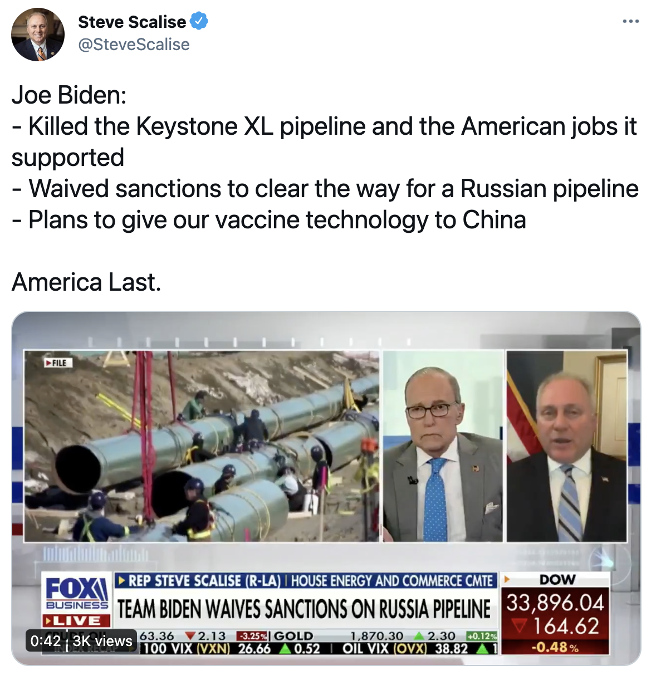
Task: Click the Steve Scalise display name
Action: pyautogui.click(x=132, y=22)
